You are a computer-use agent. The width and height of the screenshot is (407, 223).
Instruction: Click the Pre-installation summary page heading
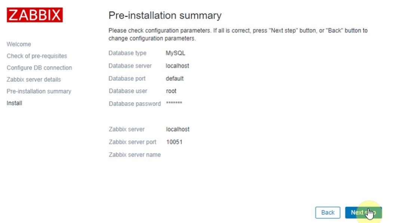pyautogui.click(x=165, y=15)
